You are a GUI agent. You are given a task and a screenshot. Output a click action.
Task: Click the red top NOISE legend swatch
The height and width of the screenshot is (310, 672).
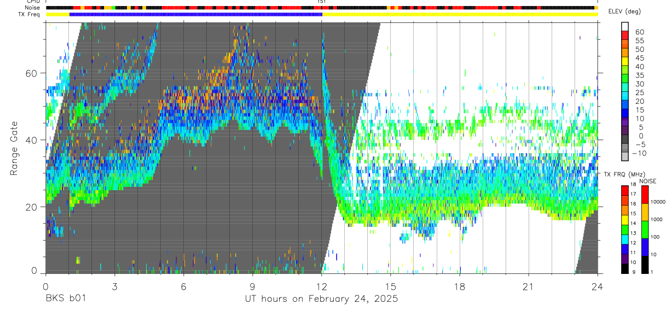645,195
